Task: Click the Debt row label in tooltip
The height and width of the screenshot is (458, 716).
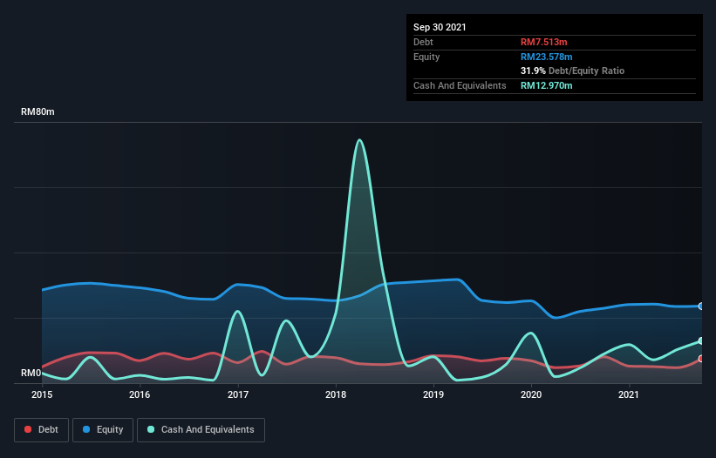Action: click(423, 42)
